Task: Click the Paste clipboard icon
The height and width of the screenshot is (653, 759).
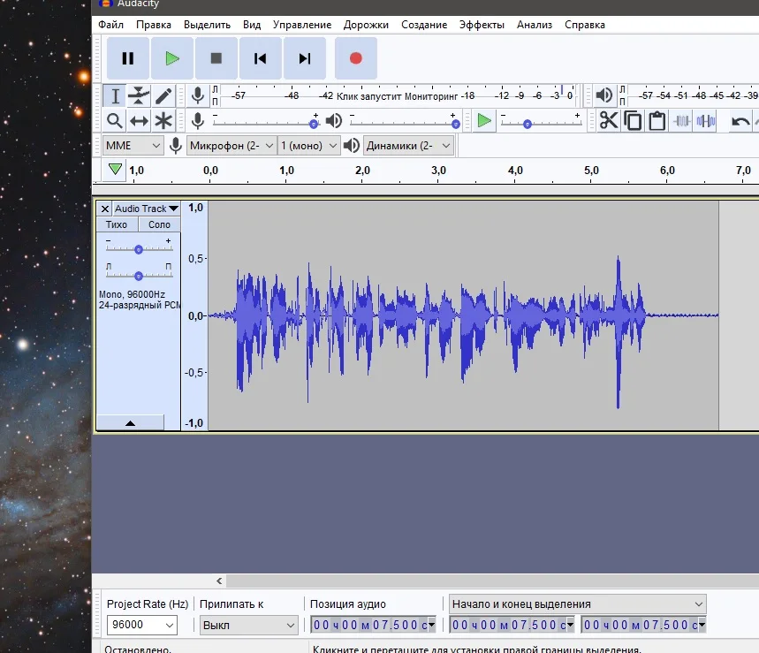Action: point(657,121)
